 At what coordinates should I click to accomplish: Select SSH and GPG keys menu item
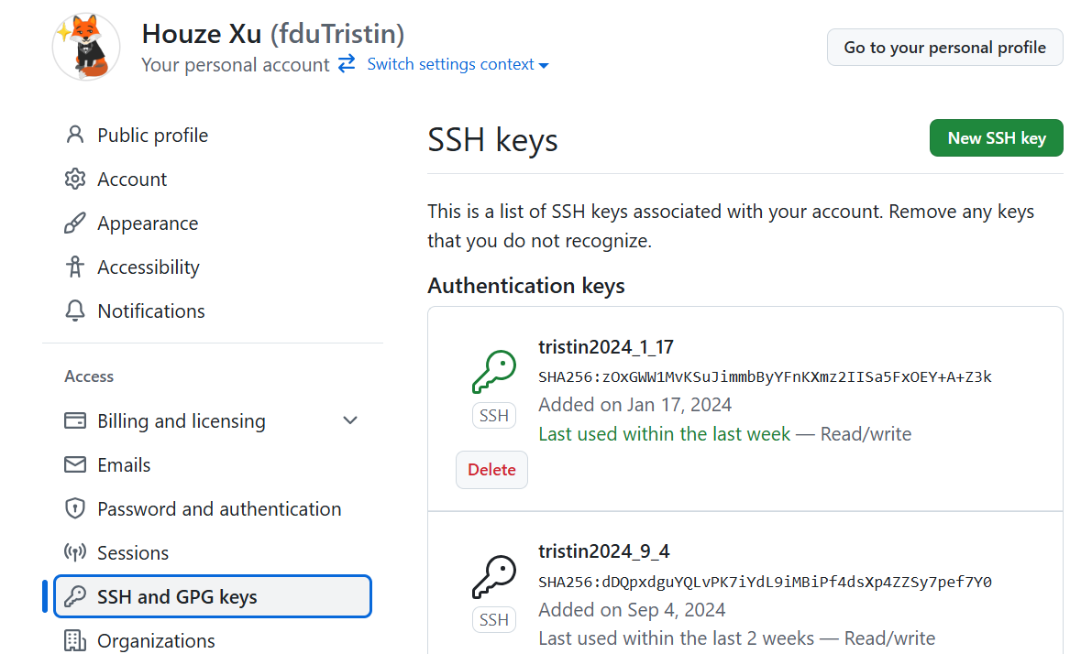213,597
